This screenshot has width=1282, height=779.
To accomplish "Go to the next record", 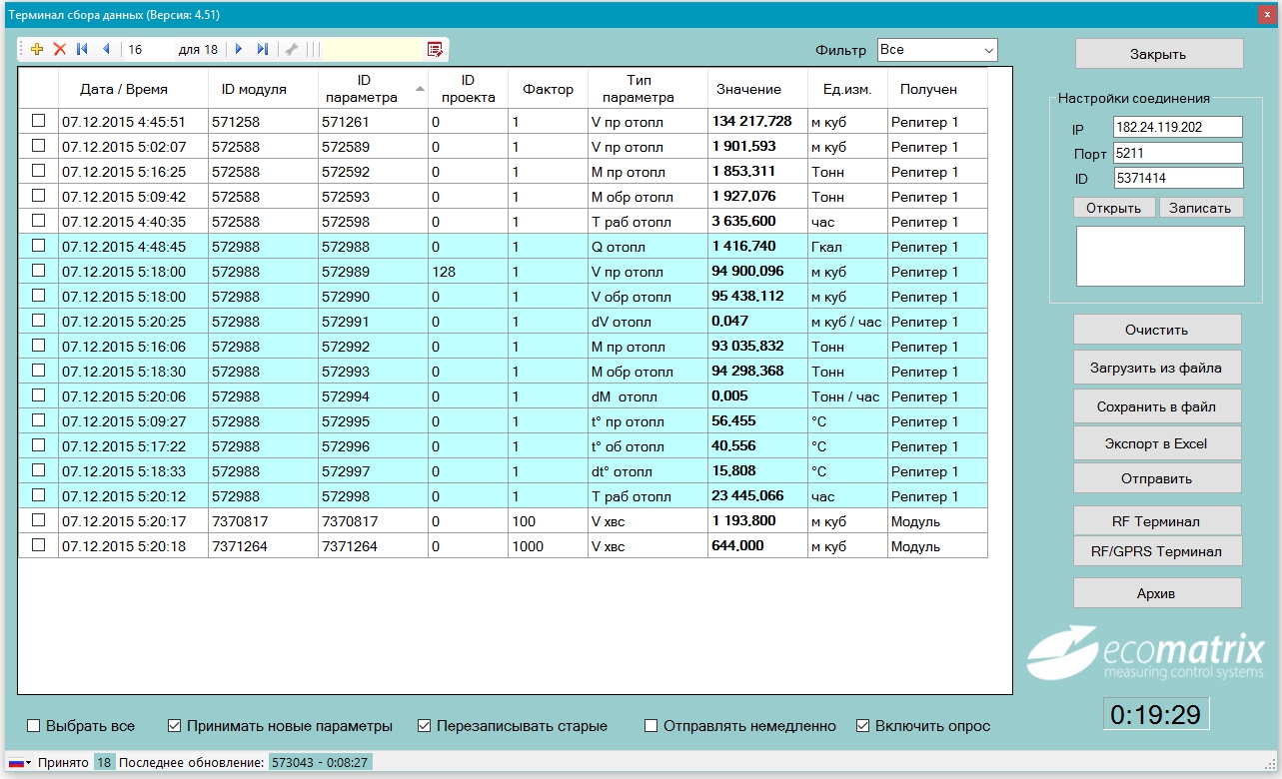I will 239,49.
